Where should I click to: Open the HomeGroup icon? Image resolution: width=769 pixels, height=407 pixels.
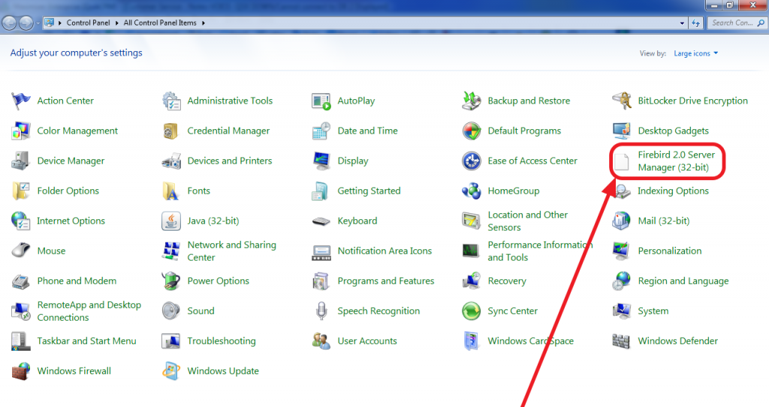click(x=472, y=191)
